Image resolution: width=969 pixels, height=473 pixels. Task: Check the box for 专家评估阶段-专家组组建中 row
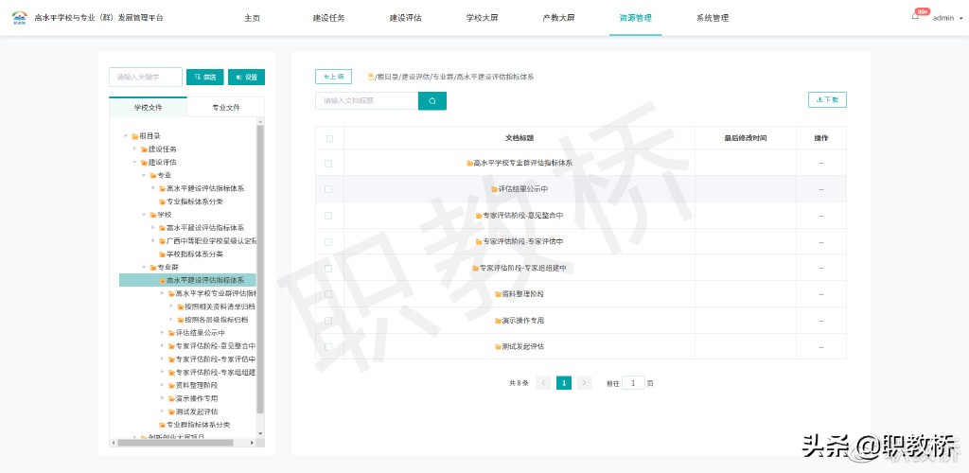click(328, 268)
